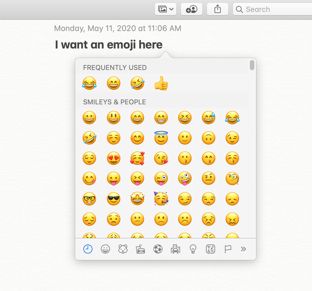
Task: Open the Travel & Places emoji category
Action: (175, 249)
